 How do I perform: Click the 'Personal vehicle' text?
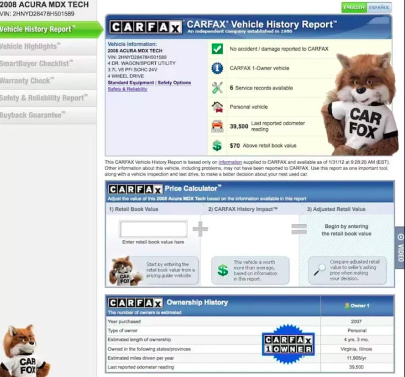tap(249, 107)
